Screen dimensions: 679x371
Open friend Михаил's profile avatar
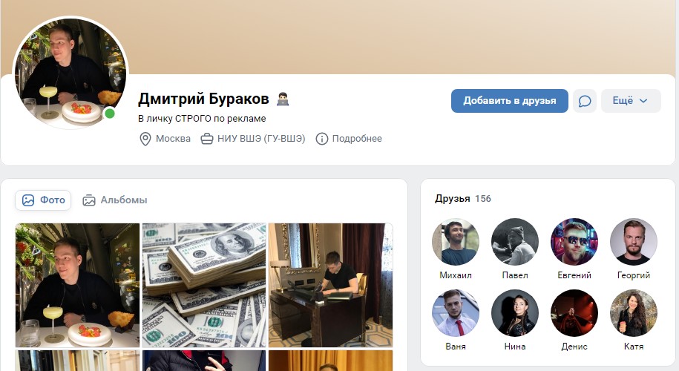click(456, 242)
